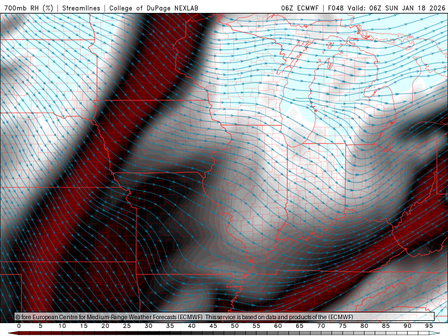The image size is (448, 336).
Task: Click the "55" label on the color scale
Action: 256,326
